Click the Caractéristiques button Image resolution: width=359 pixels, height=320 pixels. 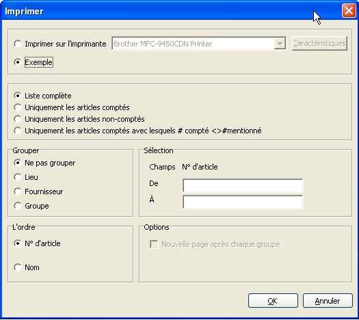point(319,43)
